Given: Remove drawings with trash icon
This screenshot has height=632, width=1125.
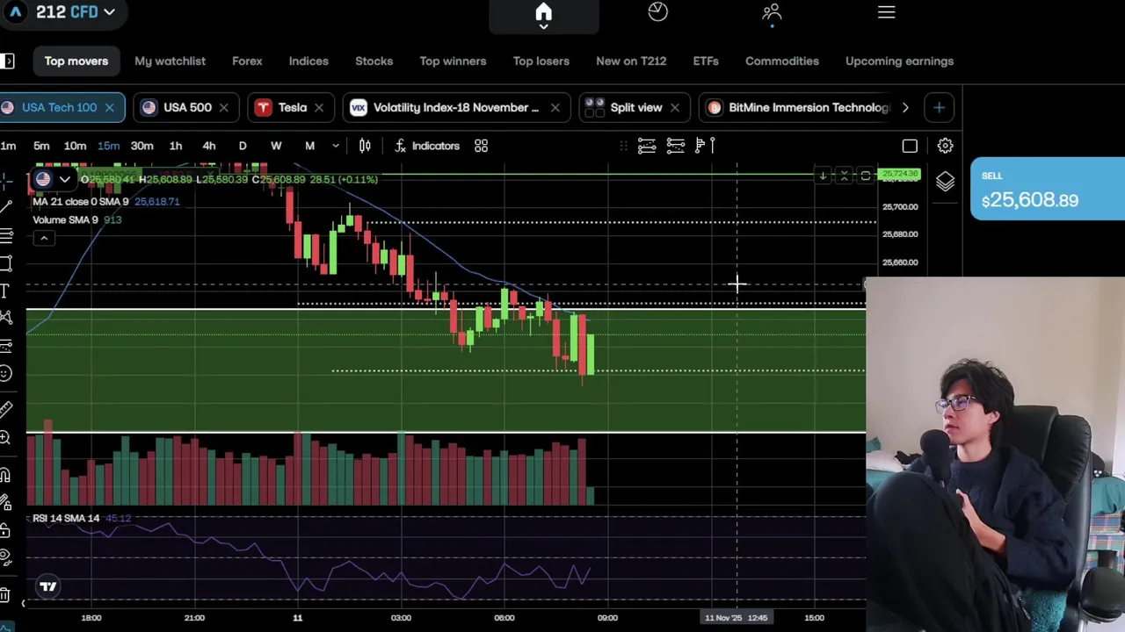Looking at the screenshot, I should [5, 594].
